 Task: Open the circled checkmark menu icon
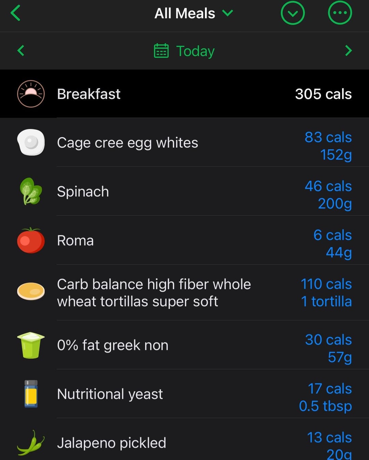pos(292,13)
